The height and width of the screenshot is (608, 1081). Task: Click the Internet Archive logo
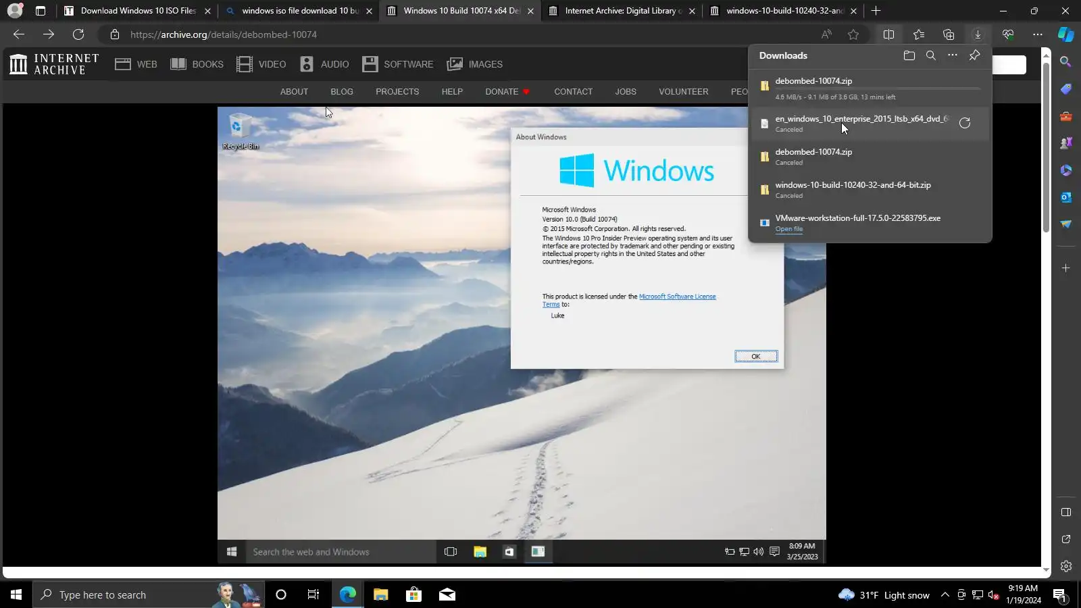click(x=54, y=64)
